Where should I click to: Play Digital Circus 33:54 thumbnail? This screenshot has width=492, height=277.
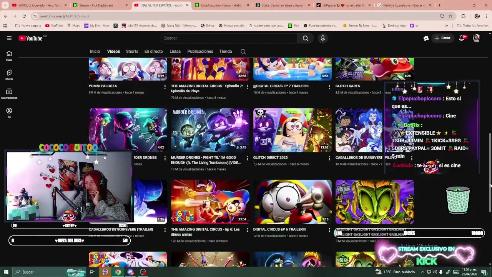210,202
